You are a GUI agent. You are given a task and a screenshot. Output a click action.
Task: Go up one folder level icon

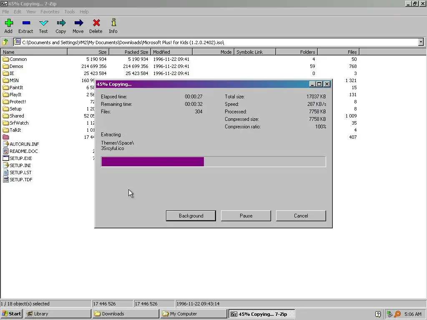5,42
